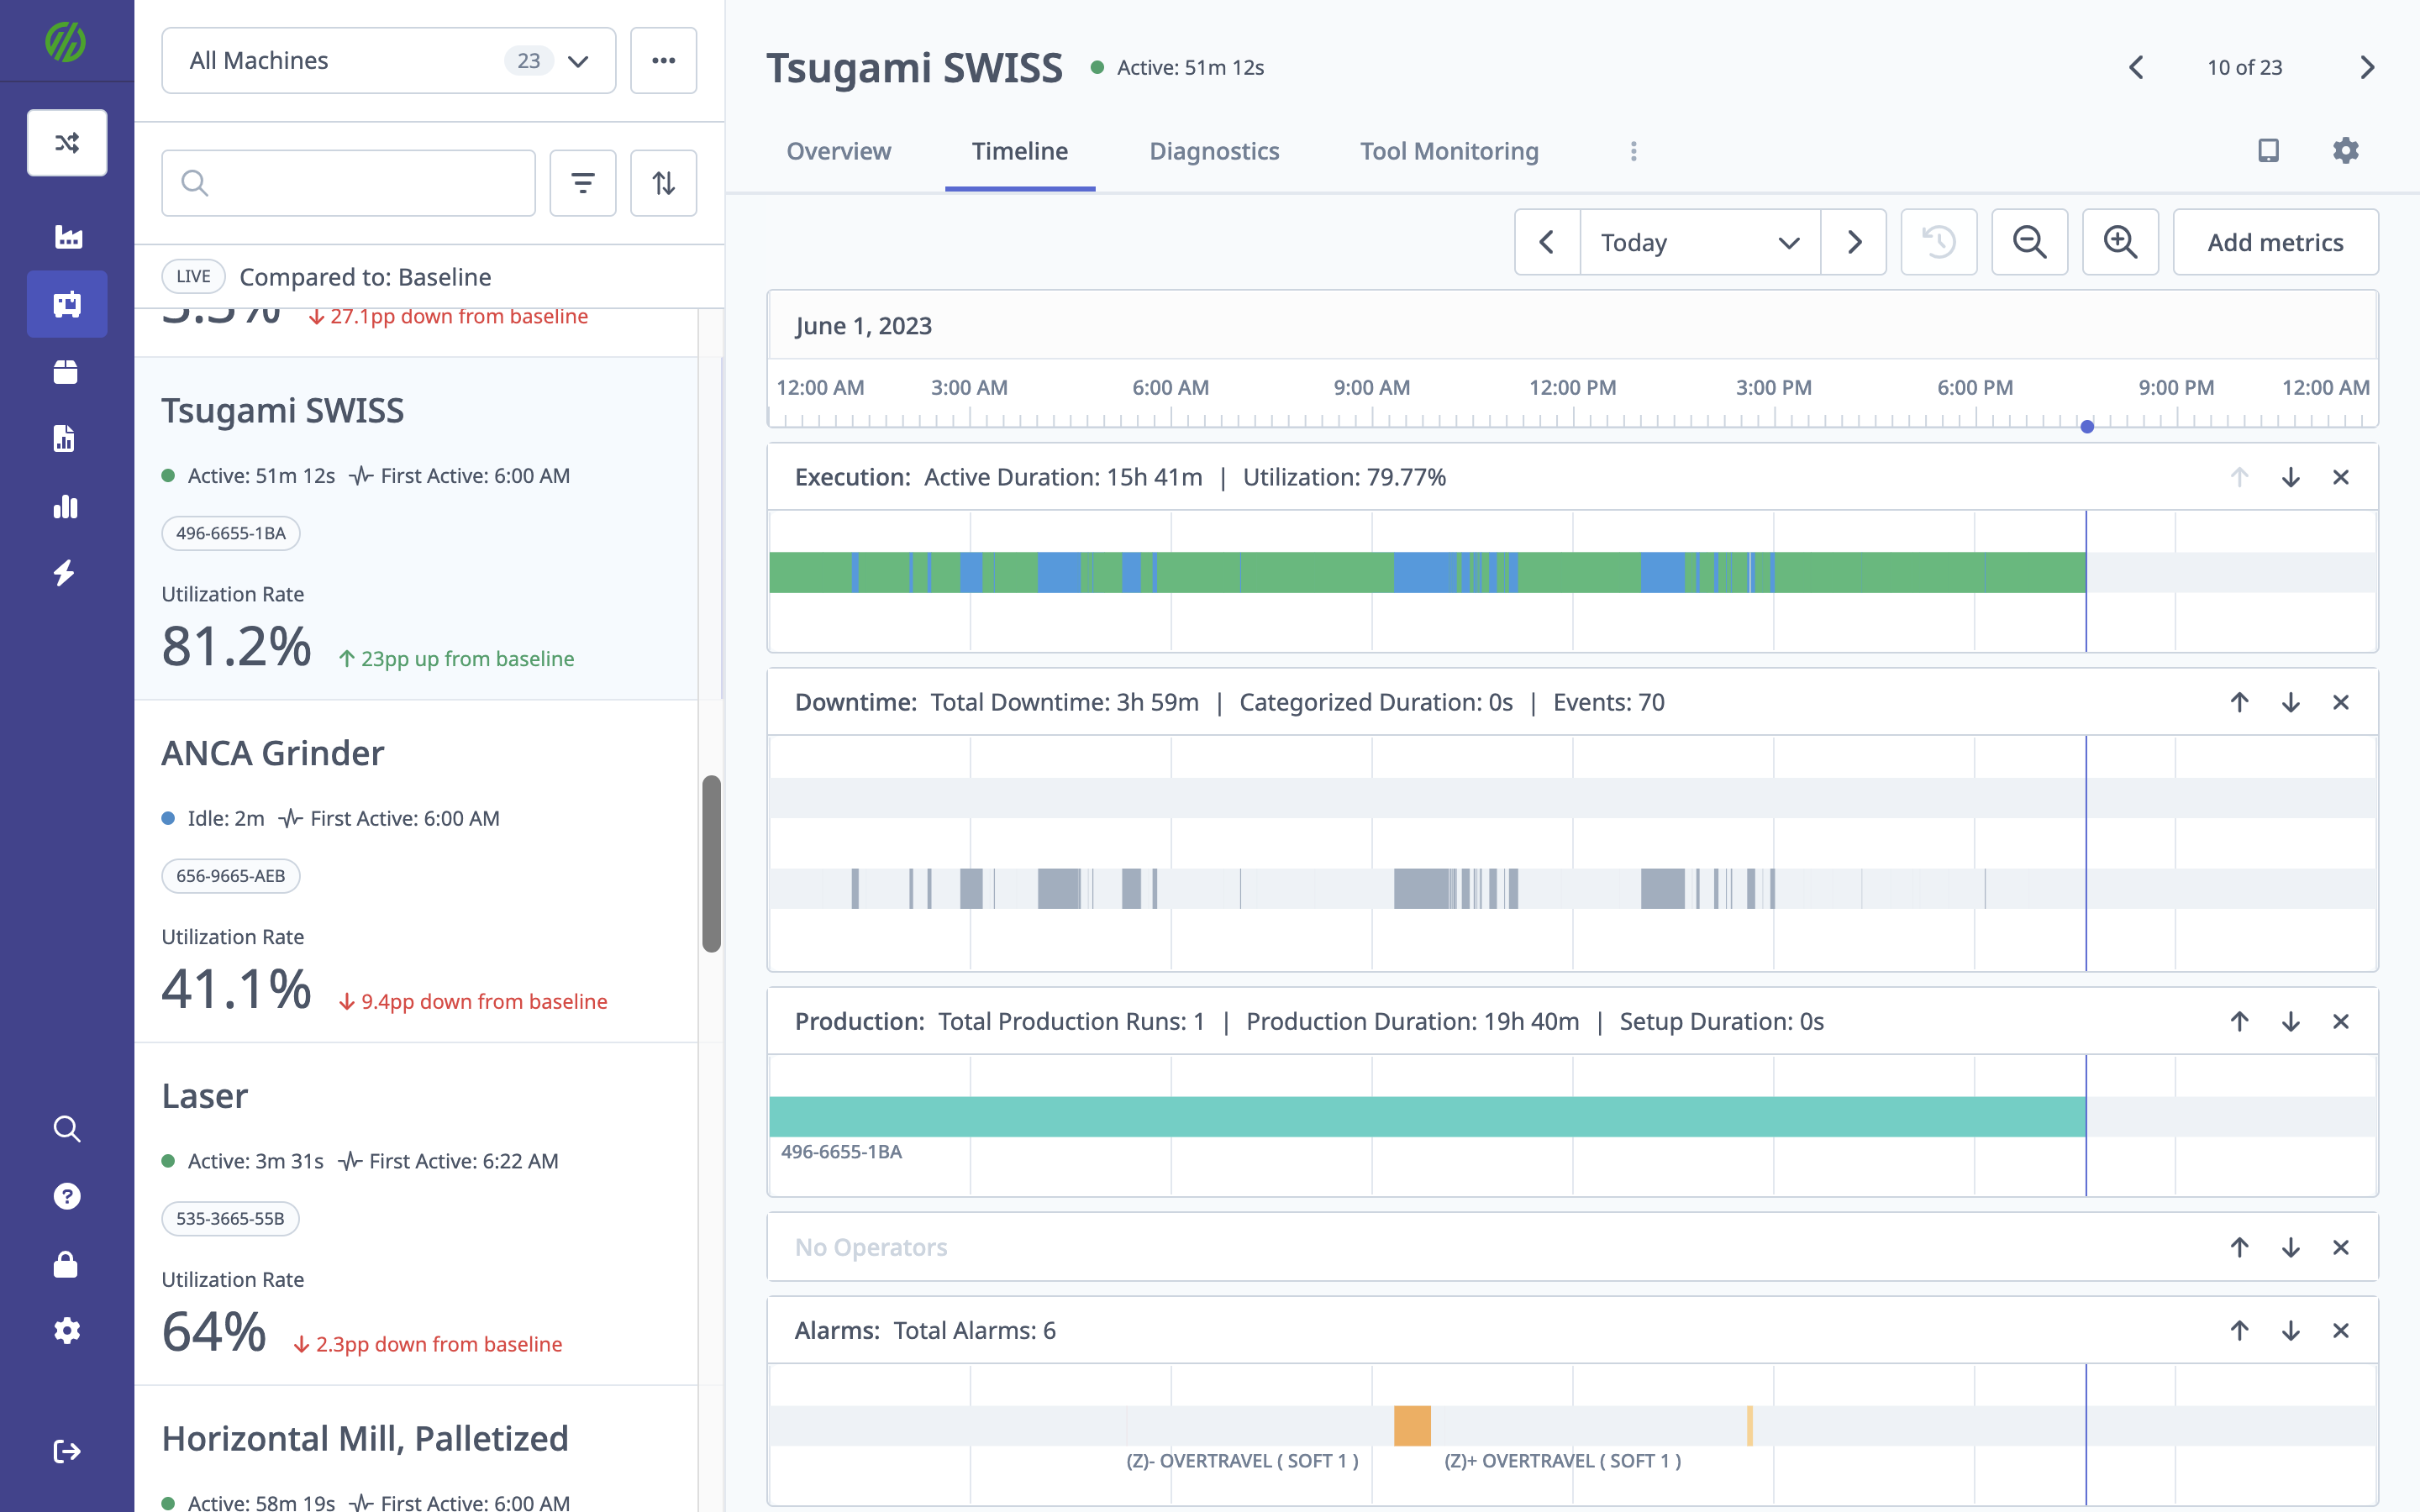Image resolution: width=2420 pixels, height=1512 pixels.
Task: Move No Operators row up
Action: [x=2239, y=1247]
